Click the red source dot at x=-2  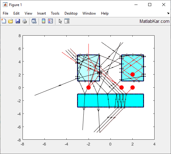89,87
